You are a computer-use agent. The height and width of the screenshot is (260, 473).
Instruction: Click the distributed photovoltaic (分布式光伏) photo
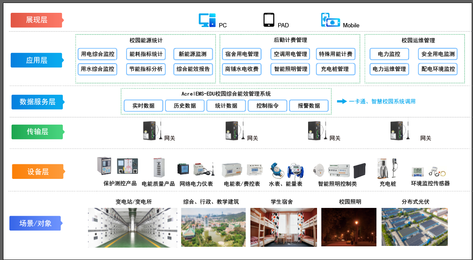point(414,227)
